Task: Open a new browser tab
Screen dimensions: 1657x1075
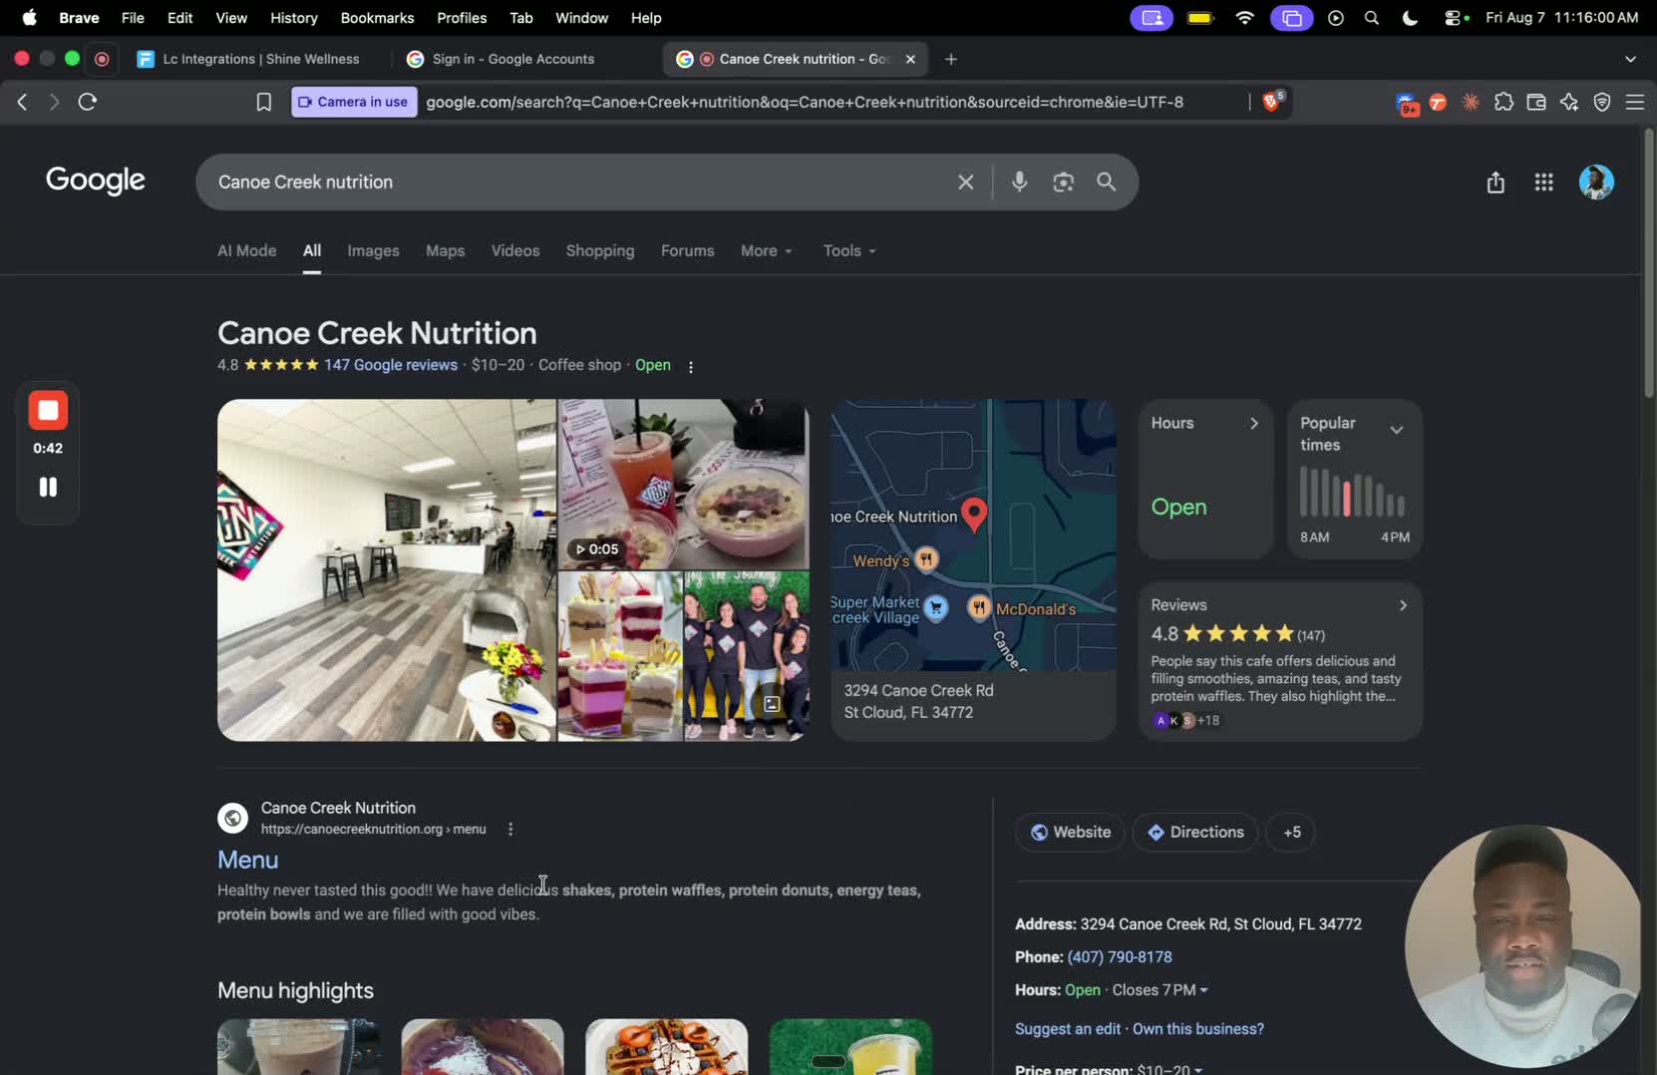Action: [951, 59]
